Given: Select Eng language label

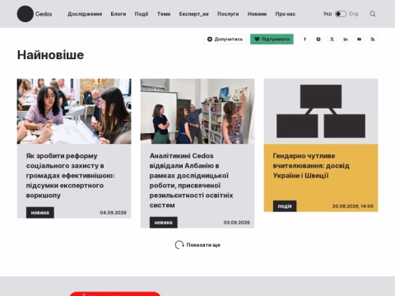Looking at the screenshot, I should 354,14.
